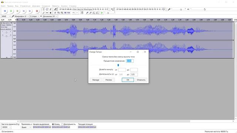The width and height of the screenshot is (237, 133).
Task: Click the tempo percent slider in dialog
Action: click(118, 65)
